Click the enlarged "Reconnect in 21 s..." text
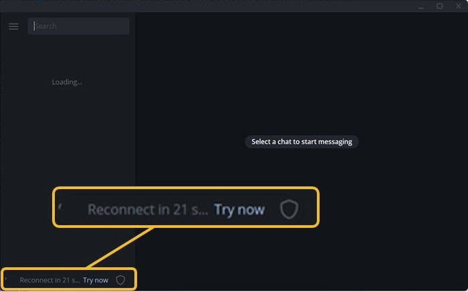 pos(148,209)
